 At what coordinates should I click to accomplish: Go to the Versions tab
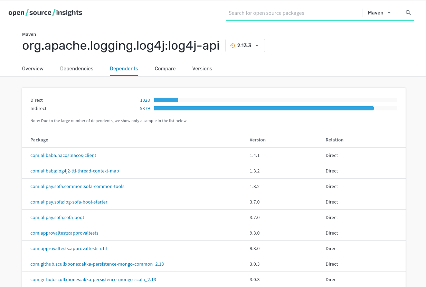pyautogui.click(x=202, y=69)
